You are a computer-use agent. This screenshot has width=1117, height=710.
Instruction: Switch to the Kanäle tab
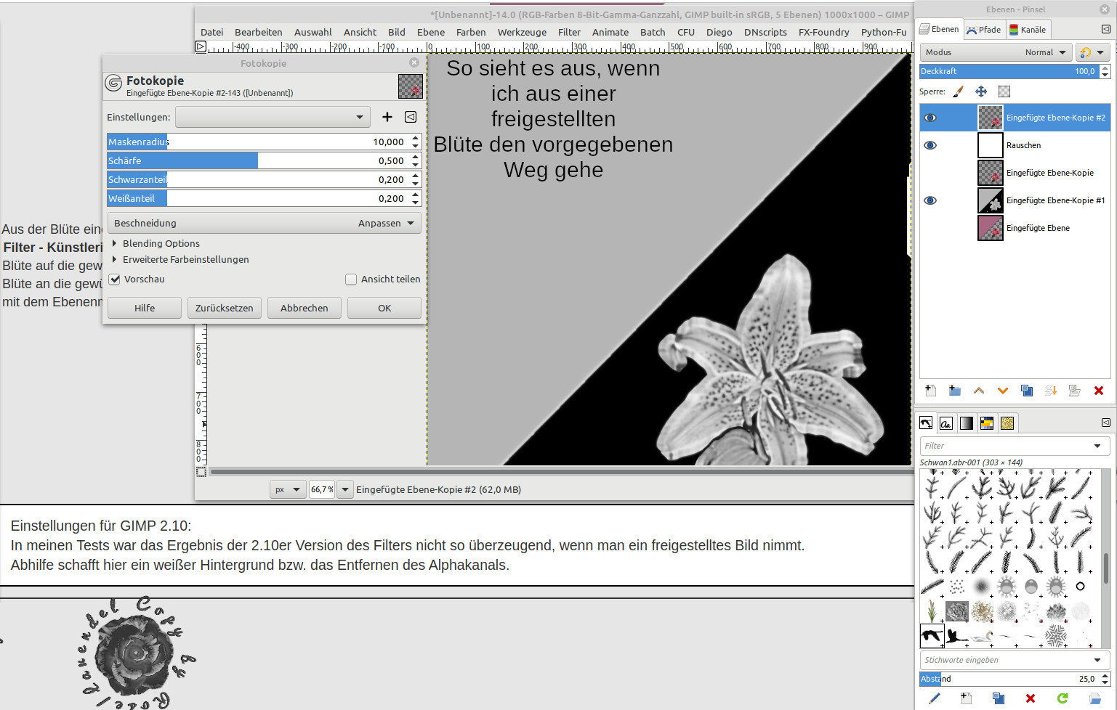click(x=1028, y=30)
